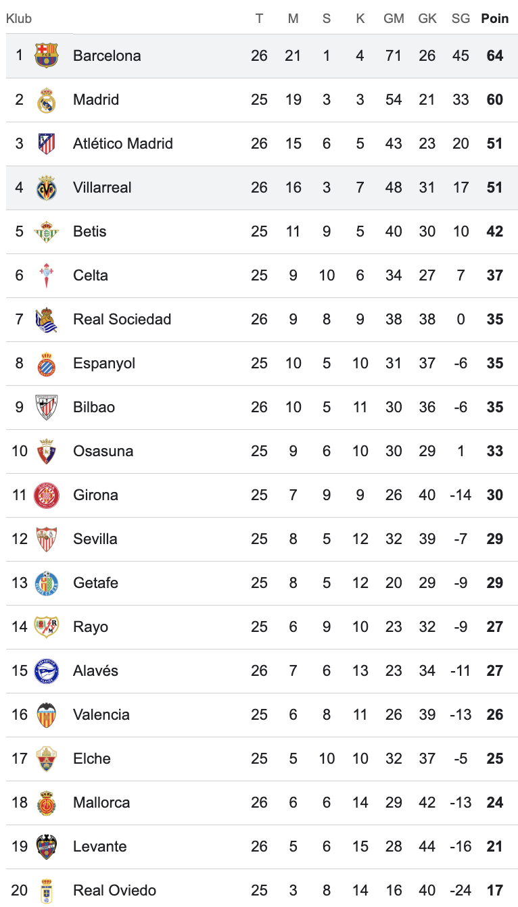Click the Poin column header
Screen dimensions: 518x907
point(495,18)
